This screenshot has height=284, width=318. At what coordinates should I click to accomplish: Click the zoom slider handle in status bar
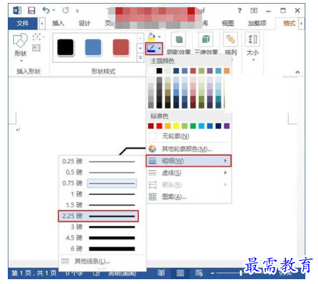[240, 273]
